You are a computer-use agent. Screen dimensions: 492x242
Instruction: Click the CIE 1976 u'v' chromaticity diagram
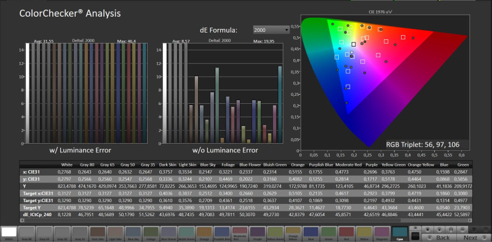pos(385,82)
